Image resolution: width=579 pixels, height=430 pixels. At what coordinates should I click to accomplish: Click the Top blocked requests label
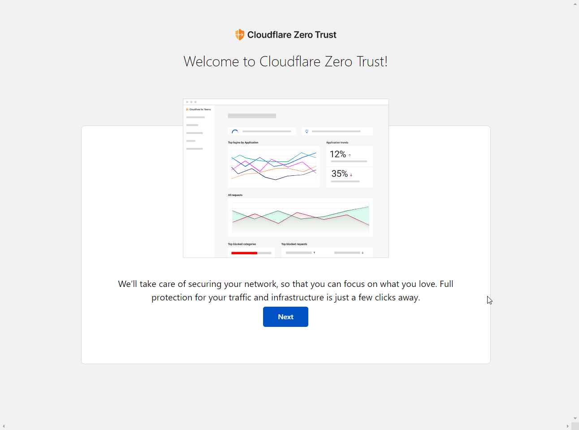294,244
